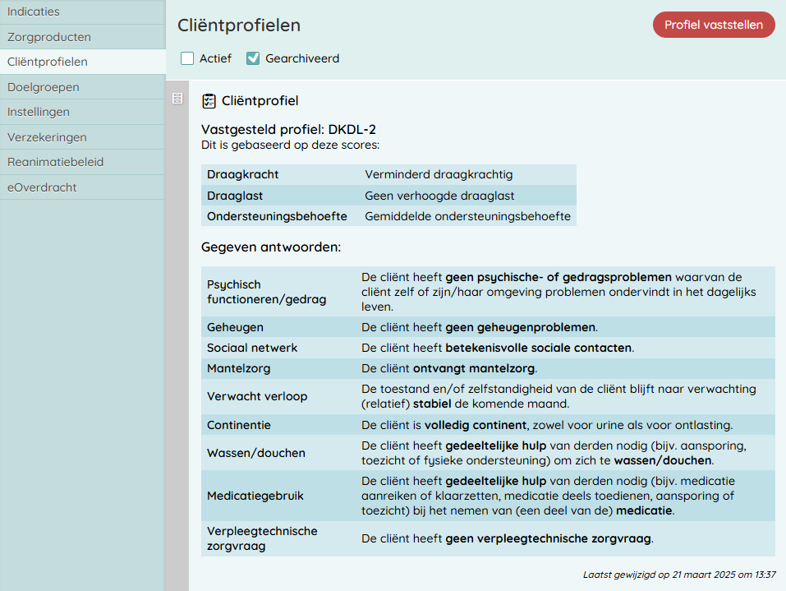Screen dimensions: 786x591
Task: Select the Cliëntprofielen sidebar item
Action: coord(48,62)
